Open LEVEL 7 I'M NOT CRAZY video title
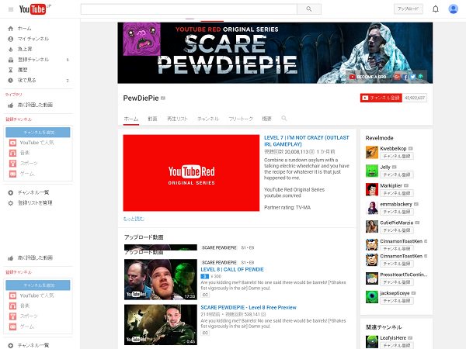This screenshot has width=466, height=349. pyautogui.click(x=307, y=141)
